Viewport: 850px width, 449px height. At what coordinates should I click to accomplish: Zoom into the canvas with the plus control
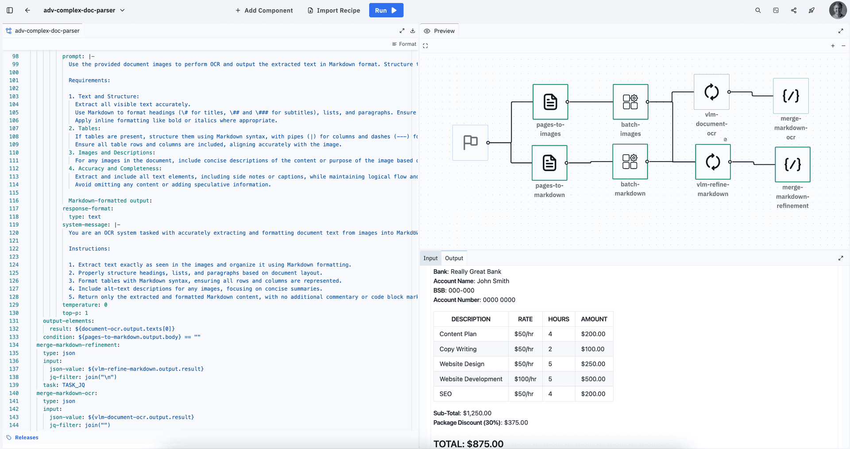pos(832,46)
